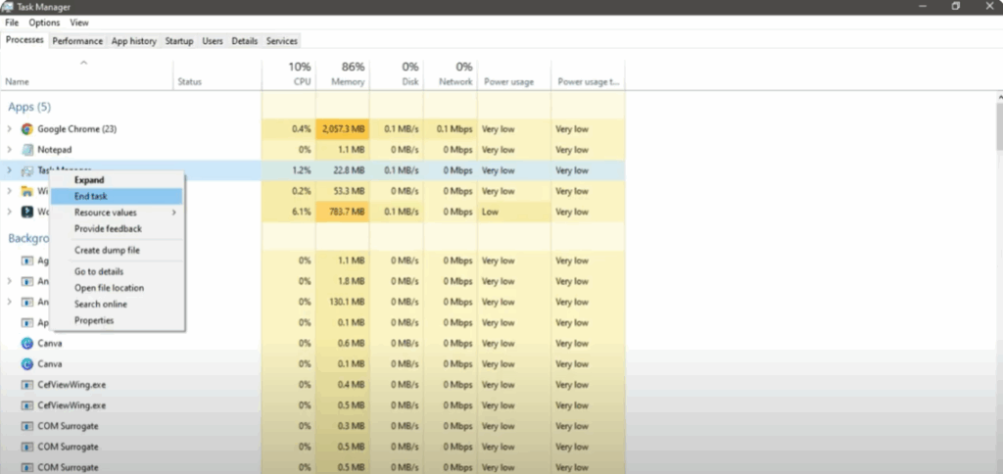Sort by the CPU column header
Image resolution: width=1003 pixels, height=474 pixels.
pos(289,75)
